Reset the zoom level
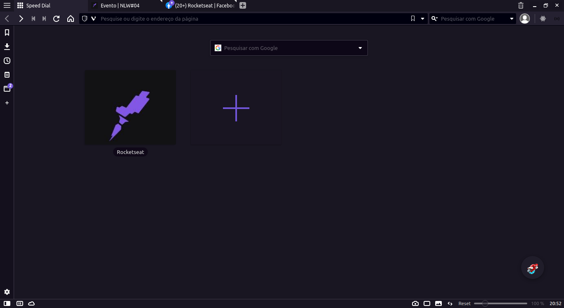Viewport: 564px width, 308px height. (464, 303)
